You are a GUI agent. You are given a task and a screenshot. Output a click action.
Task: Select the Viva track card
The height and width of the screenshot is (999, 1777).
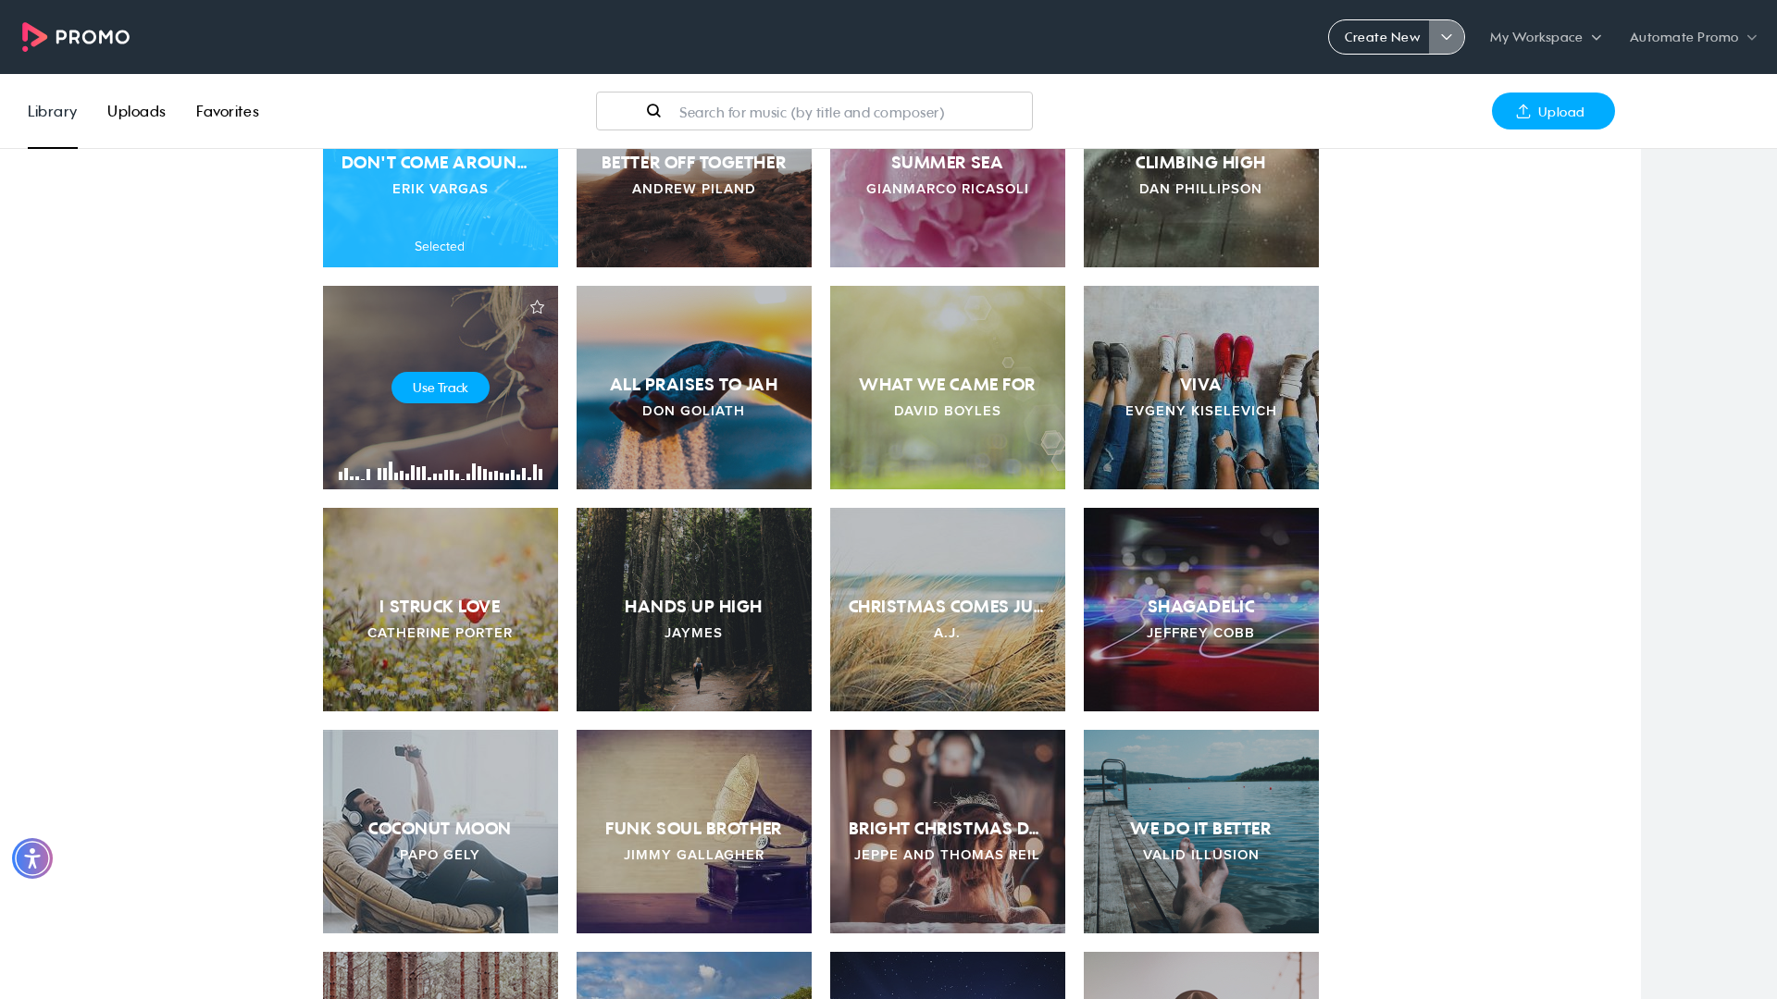point(1201,388)
